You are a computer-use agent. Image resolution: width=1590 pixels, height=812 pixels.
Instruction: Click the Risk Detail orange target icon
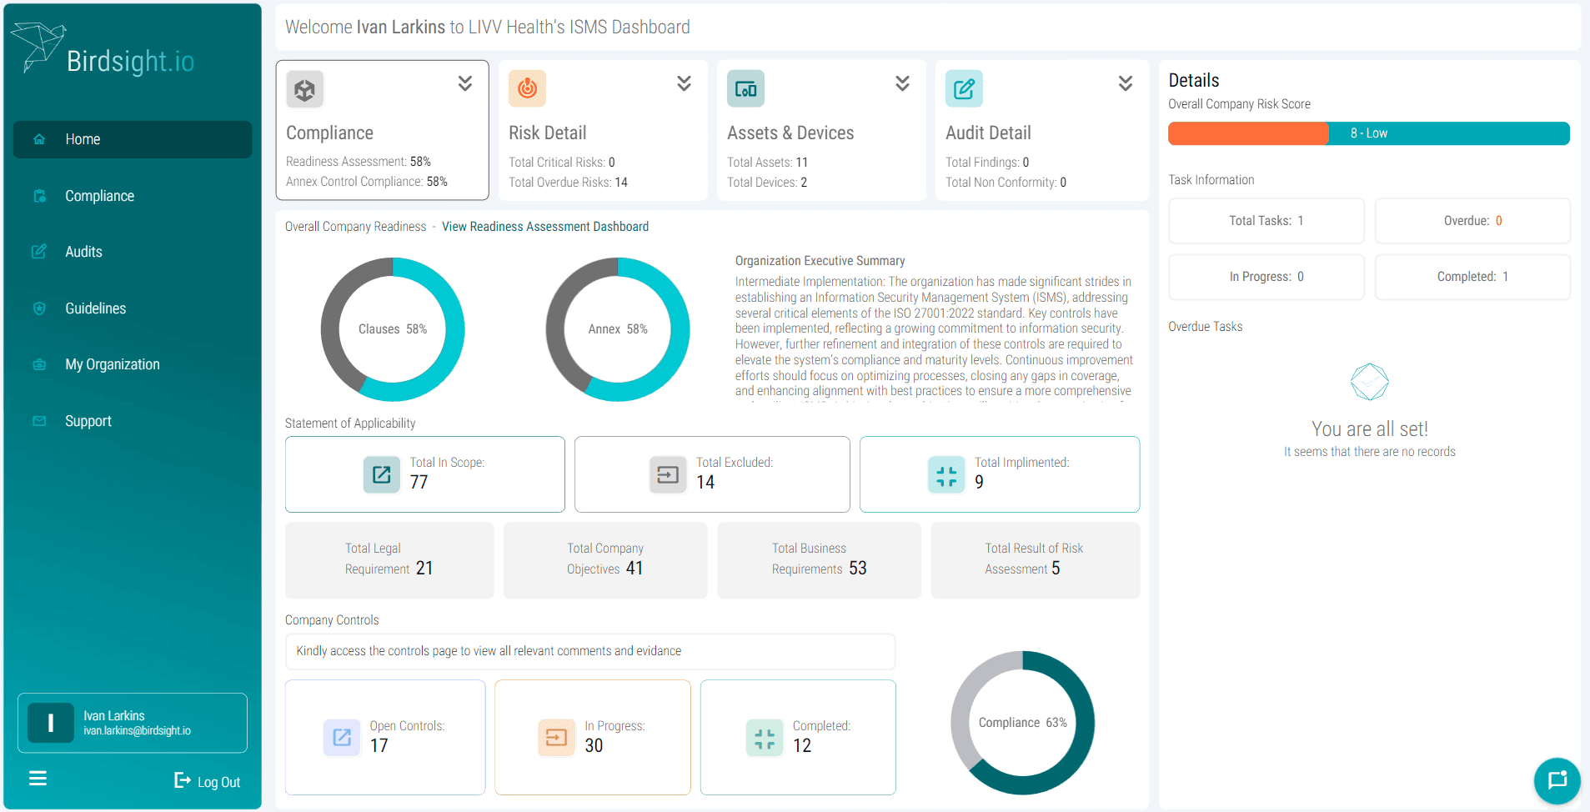[527, 88]
